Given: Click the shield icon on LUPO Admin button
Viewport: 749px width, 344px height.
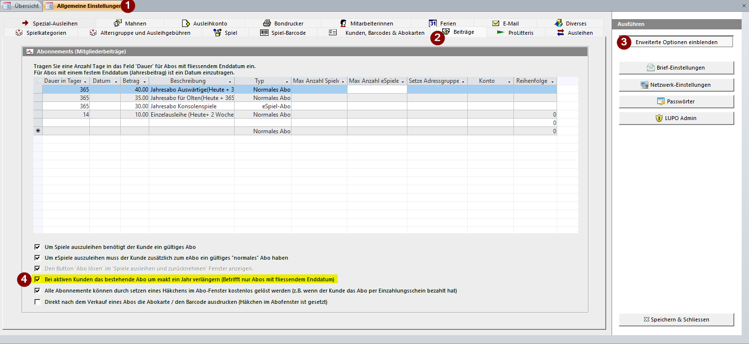Looking at the screenshot, I should pyautogui.click(x=659, y=118).
